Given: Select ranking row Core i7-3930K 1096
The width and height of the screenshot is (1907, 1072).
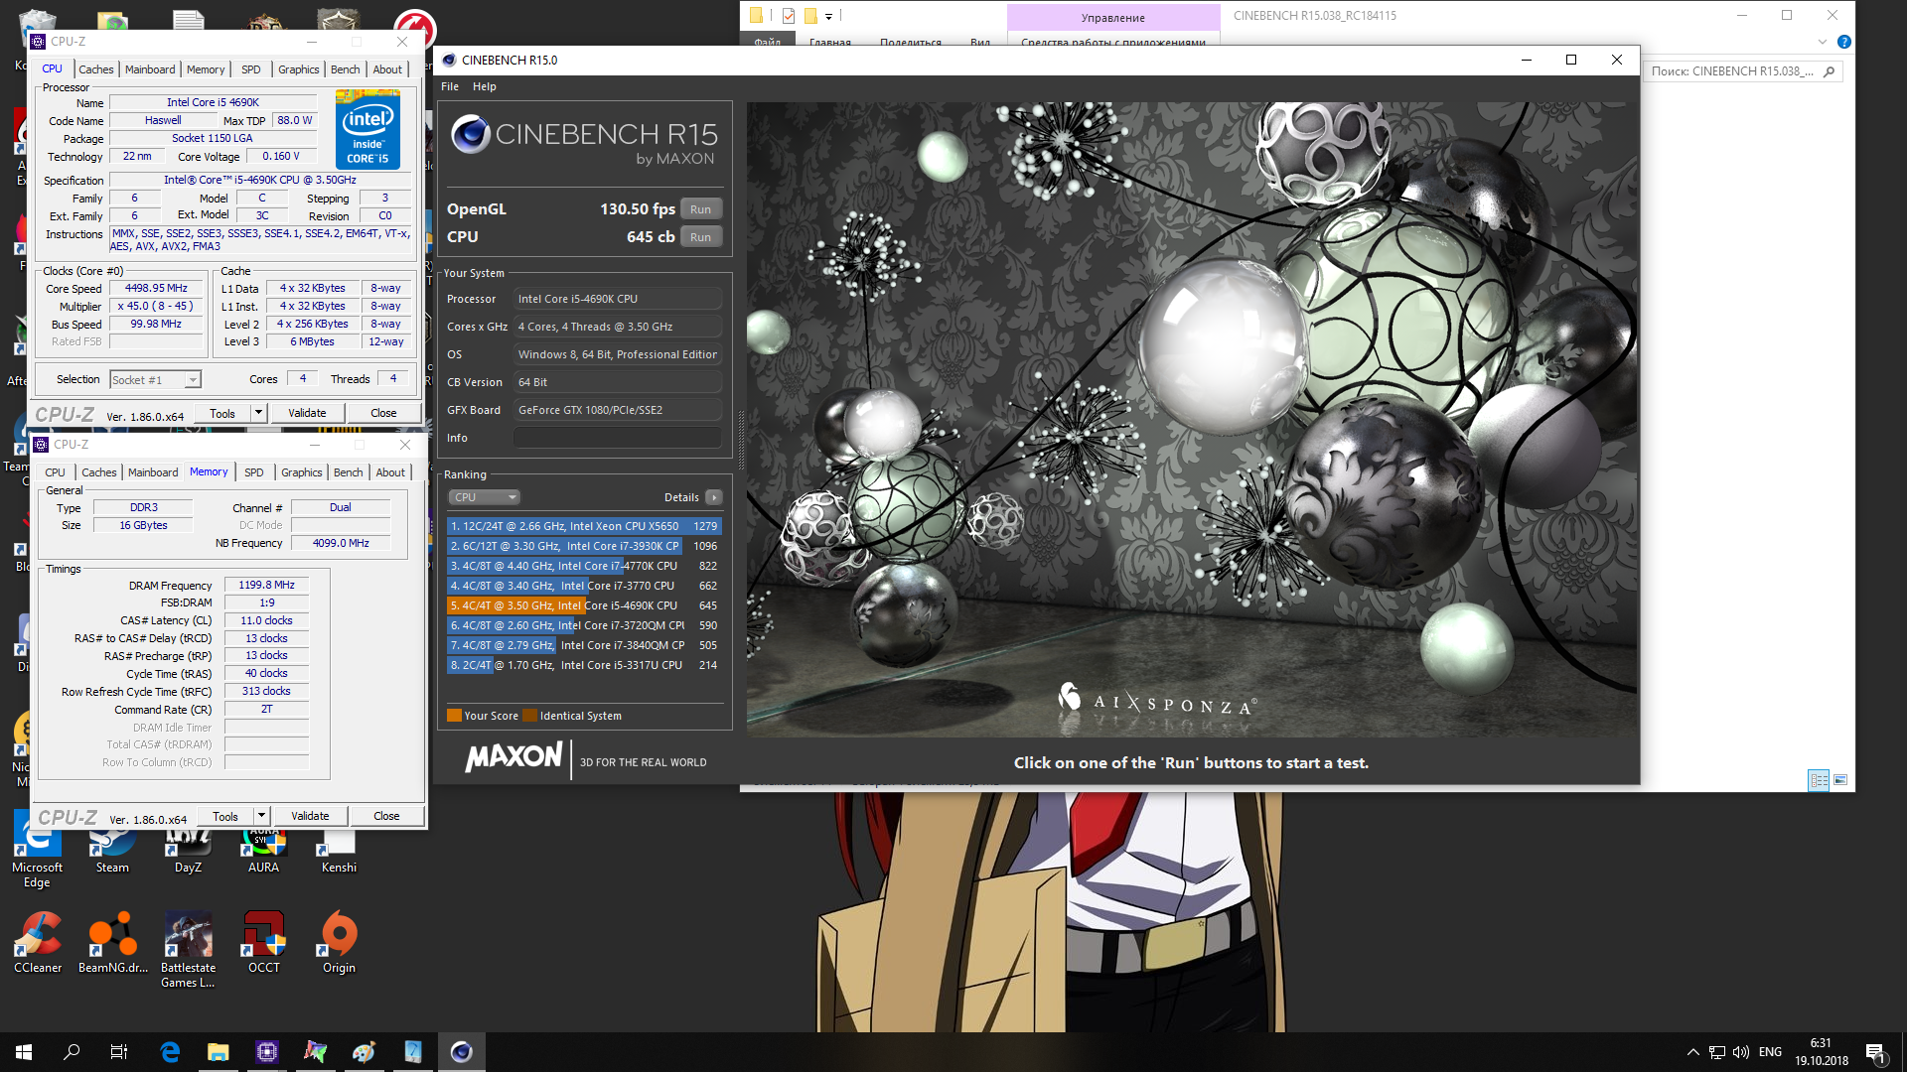Looking at the screenshot, I should pyautogui.click(x=584, y=546).
